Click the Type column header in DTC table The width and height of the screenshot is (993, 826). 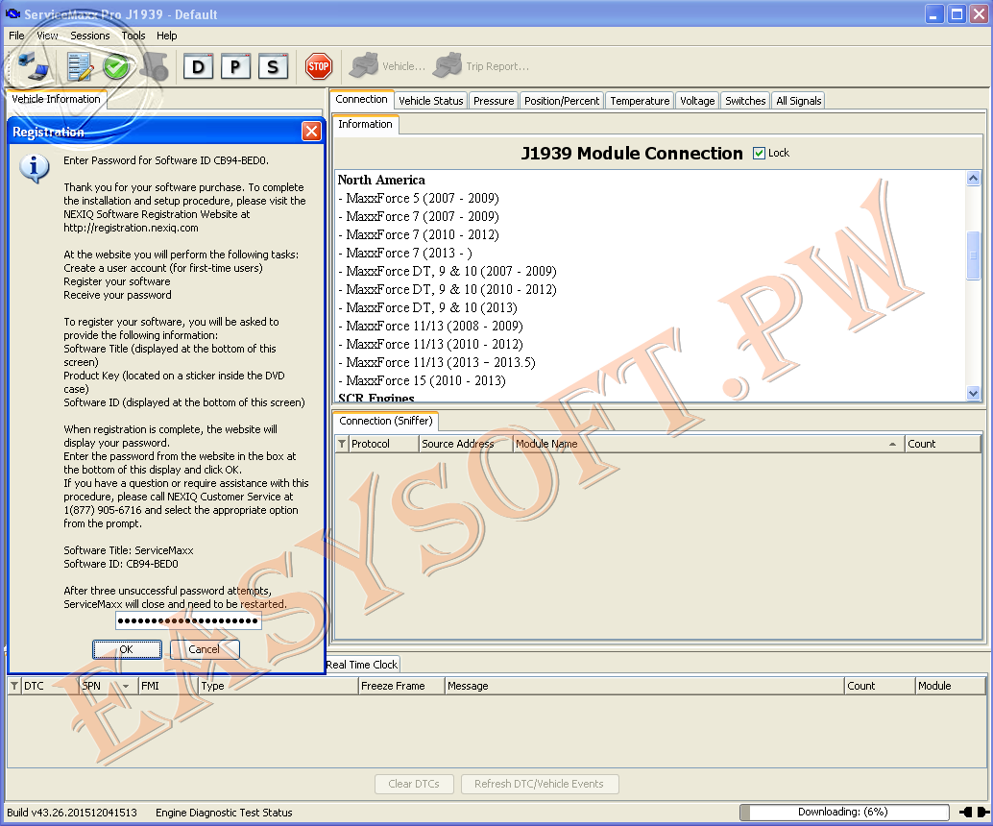pos(279,686)
